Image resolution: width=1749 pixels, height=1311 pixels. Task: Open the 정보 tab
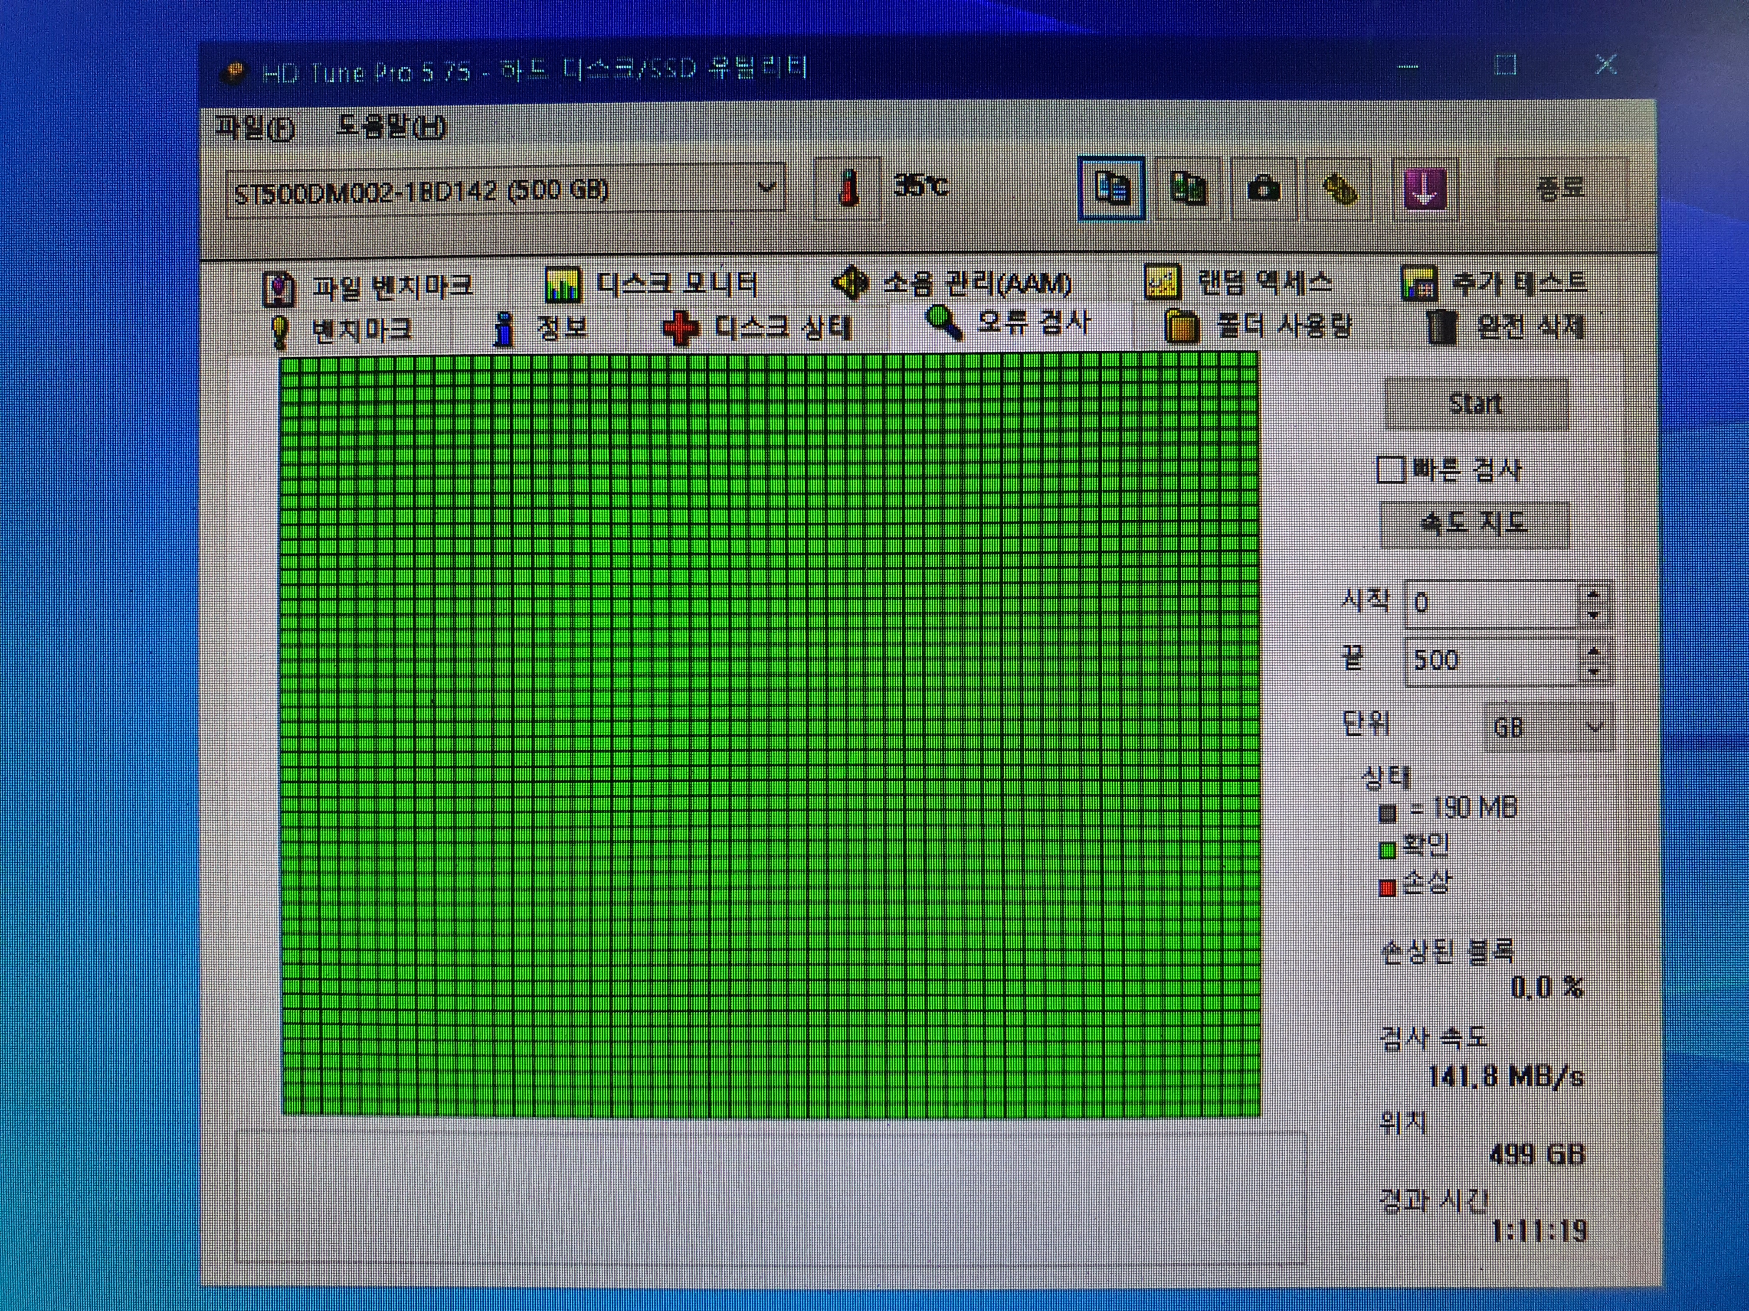coord(540,327)
